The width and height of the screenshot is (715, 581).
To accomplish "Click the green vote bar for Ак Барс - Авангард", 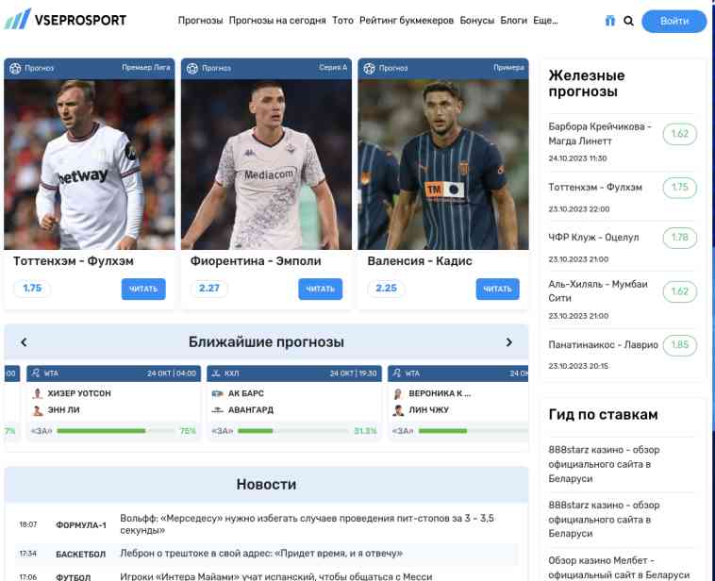I will (x=256, y=431).
